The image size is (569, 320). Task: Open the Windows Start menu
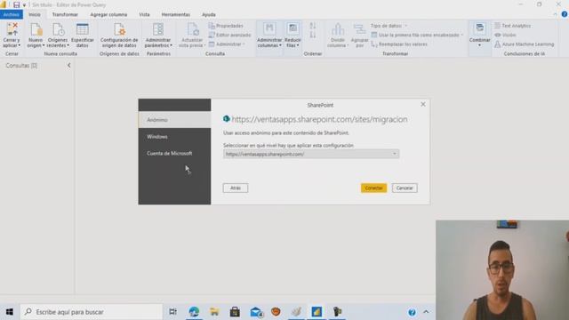10,312
